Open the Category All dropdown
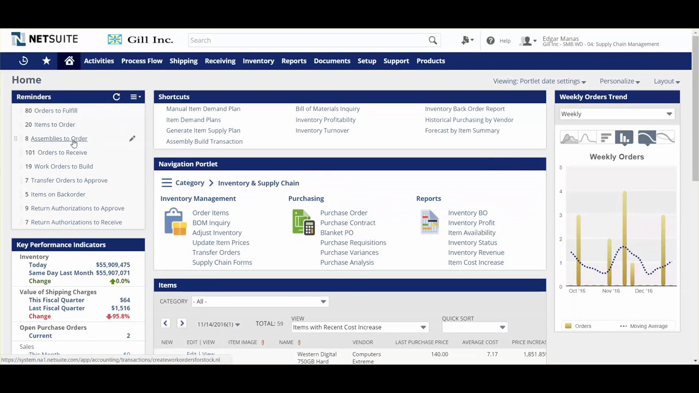 [259, 301]
